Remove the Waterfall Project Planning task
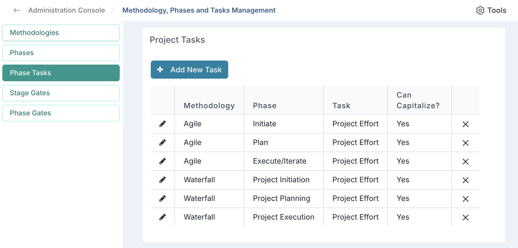Screen dimensions: 518x248 [x=465, y=199]
